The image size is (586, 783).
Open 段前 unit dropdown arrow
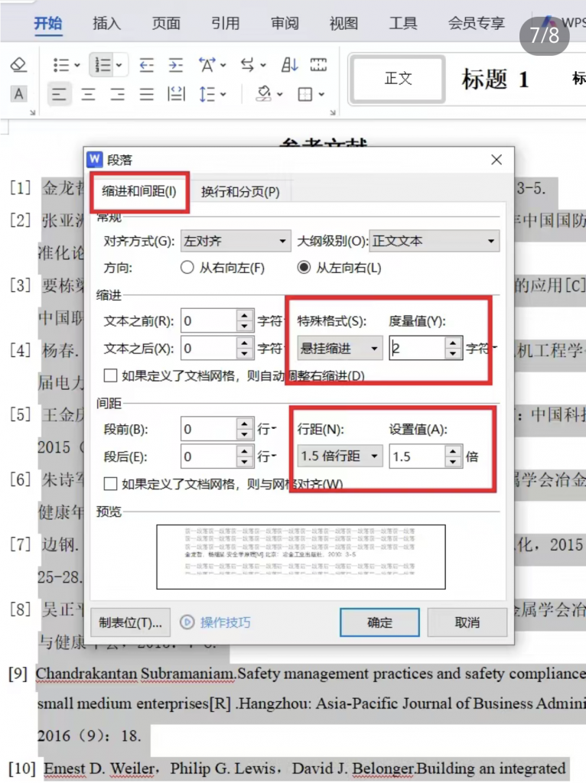pos(274,428)
